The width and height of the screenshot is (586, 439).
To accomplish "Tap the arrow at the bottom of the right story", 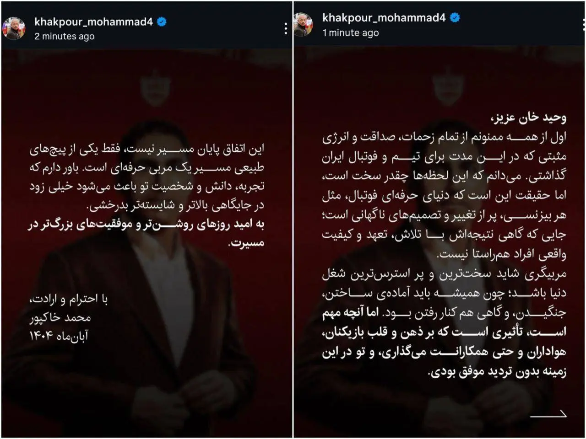I will click(x=548, y=414).
